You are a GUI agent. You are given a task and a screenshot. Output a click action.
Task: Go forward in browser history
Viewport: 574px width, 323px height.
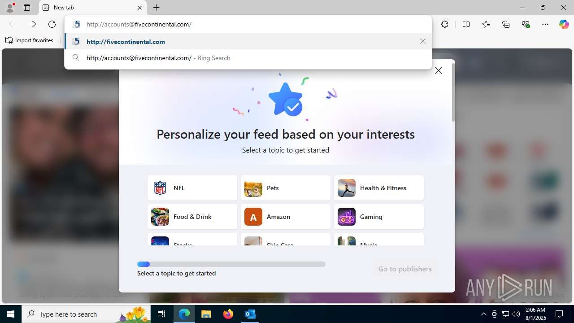click(32, 24)
